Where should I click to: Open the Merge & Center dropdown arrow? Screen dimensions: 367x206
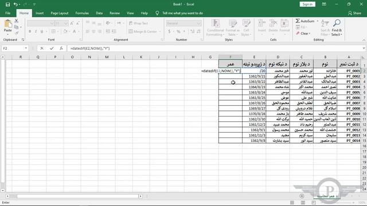tap(160, 31)
